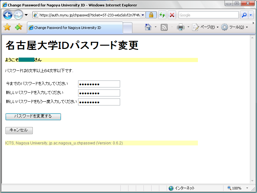Click the RSS feed icon

coord(164,27)
